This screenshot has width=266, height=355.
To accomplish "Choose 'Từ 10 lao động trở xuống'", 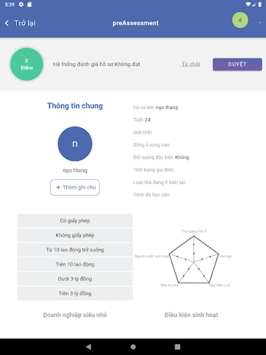I will pos(75,250).
